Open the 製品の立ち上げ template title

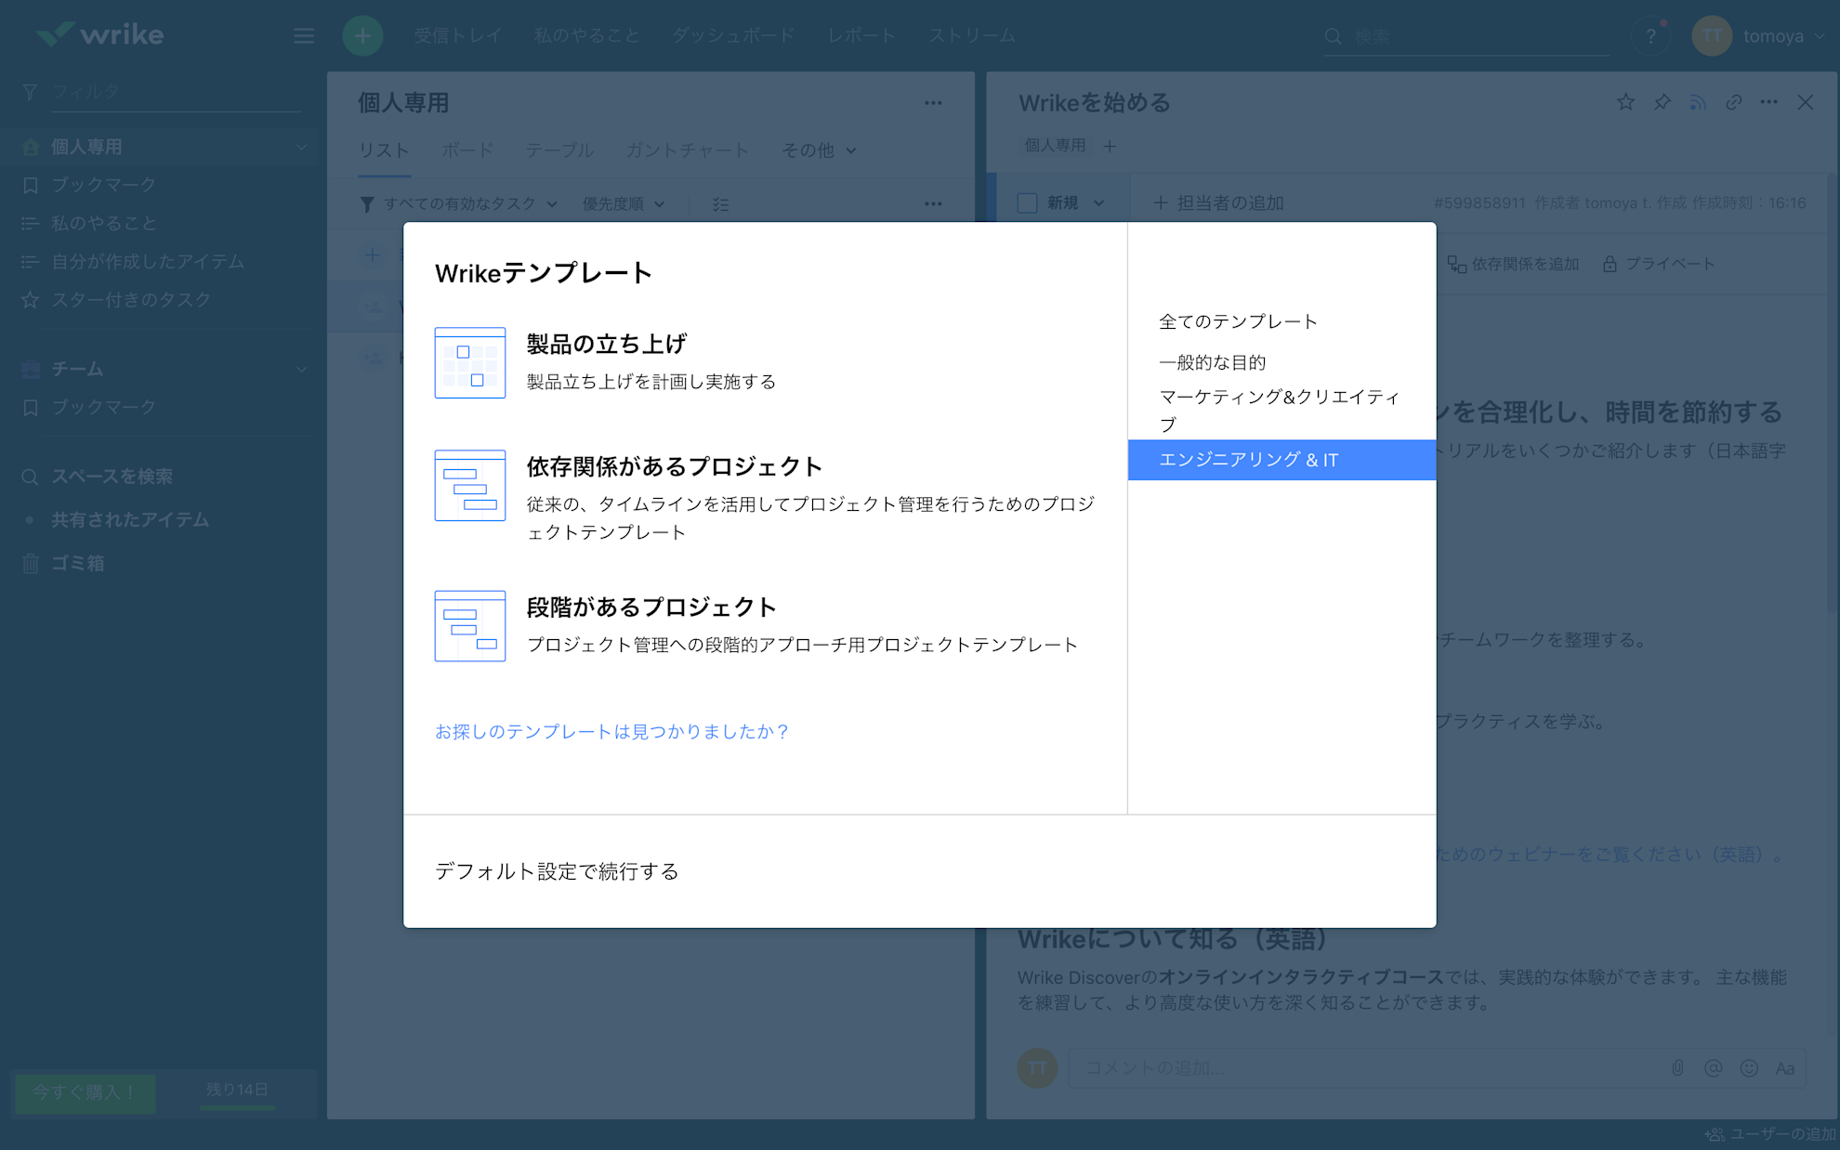pyautogui.click(x=606, y=344)
